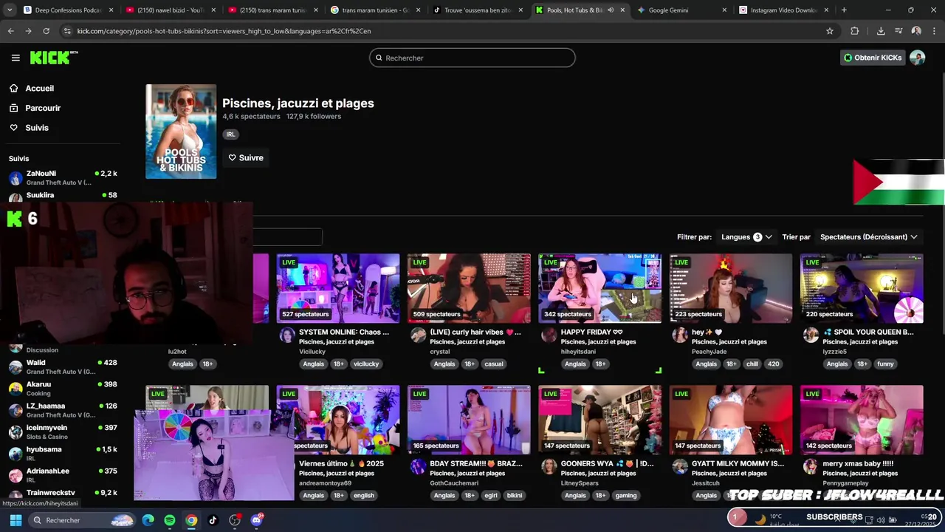Open the GOONERS WYA stream thumbnail
This screenshot has width=945, height=532.
click(x=600, y=420)
